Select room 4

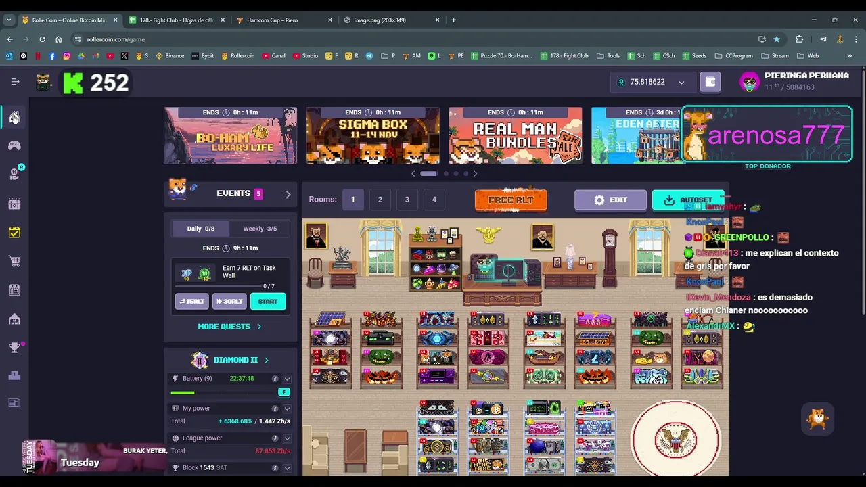click(x=434, y=200)
